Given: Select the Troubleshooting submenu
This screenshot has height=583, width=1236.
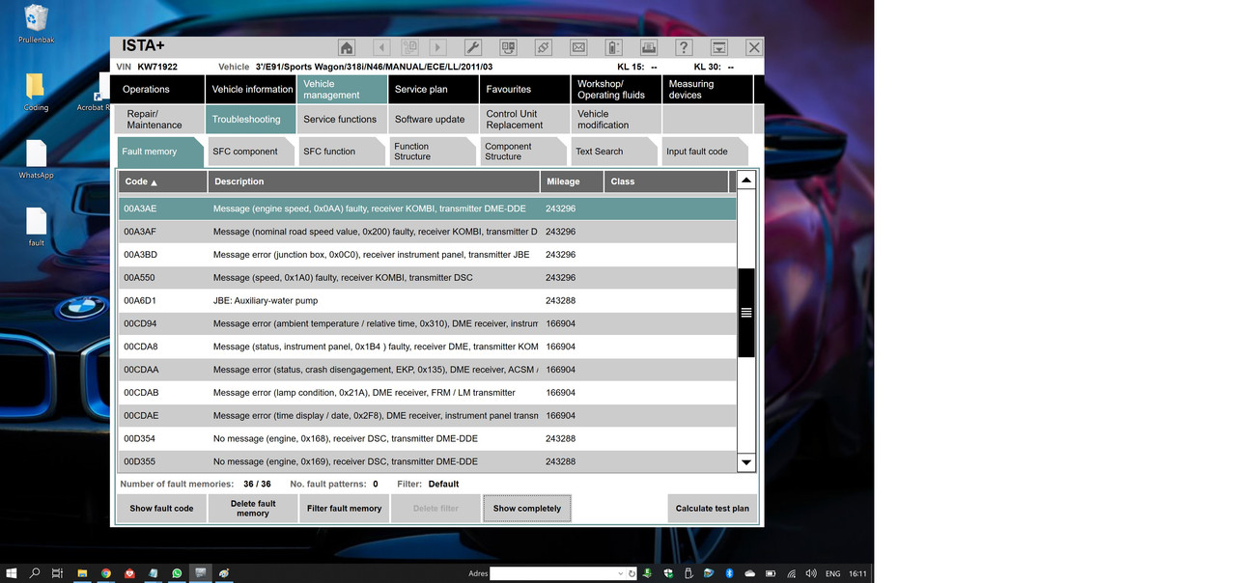Looking at the screenshot, I should [250, 119].
